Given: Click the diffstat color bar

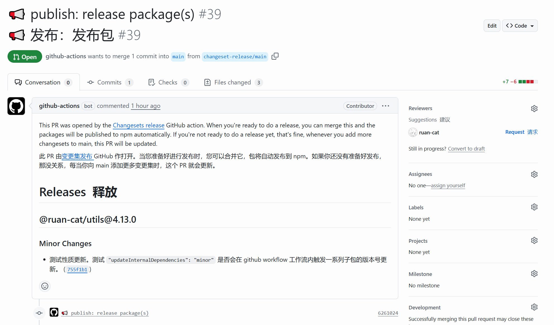Looking at the screenshot, I should (x=528, y=82).
